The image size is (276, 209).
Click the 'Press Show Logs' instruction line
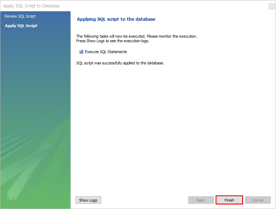pyautogui.click(x=113, y=41)
